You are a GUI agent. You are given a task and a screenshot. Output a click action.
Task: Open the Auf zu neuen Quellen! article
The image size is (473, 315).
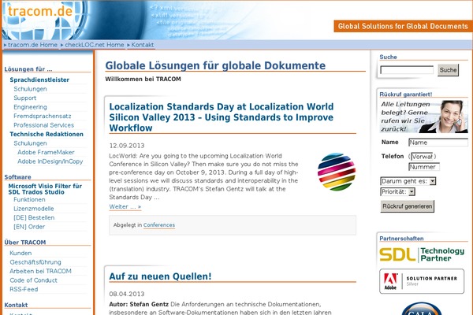[x=160, y=276]
